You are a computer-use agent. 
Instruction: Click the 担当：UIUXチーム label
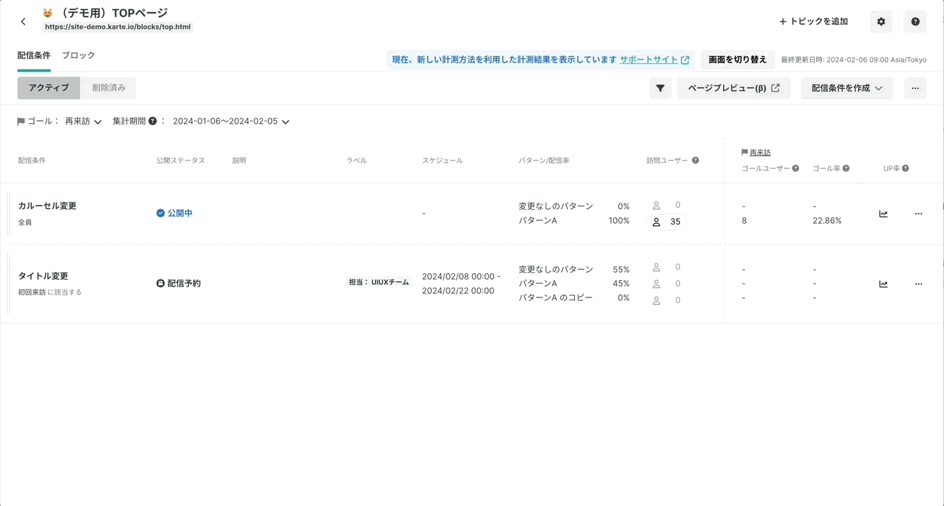(380, 282)
